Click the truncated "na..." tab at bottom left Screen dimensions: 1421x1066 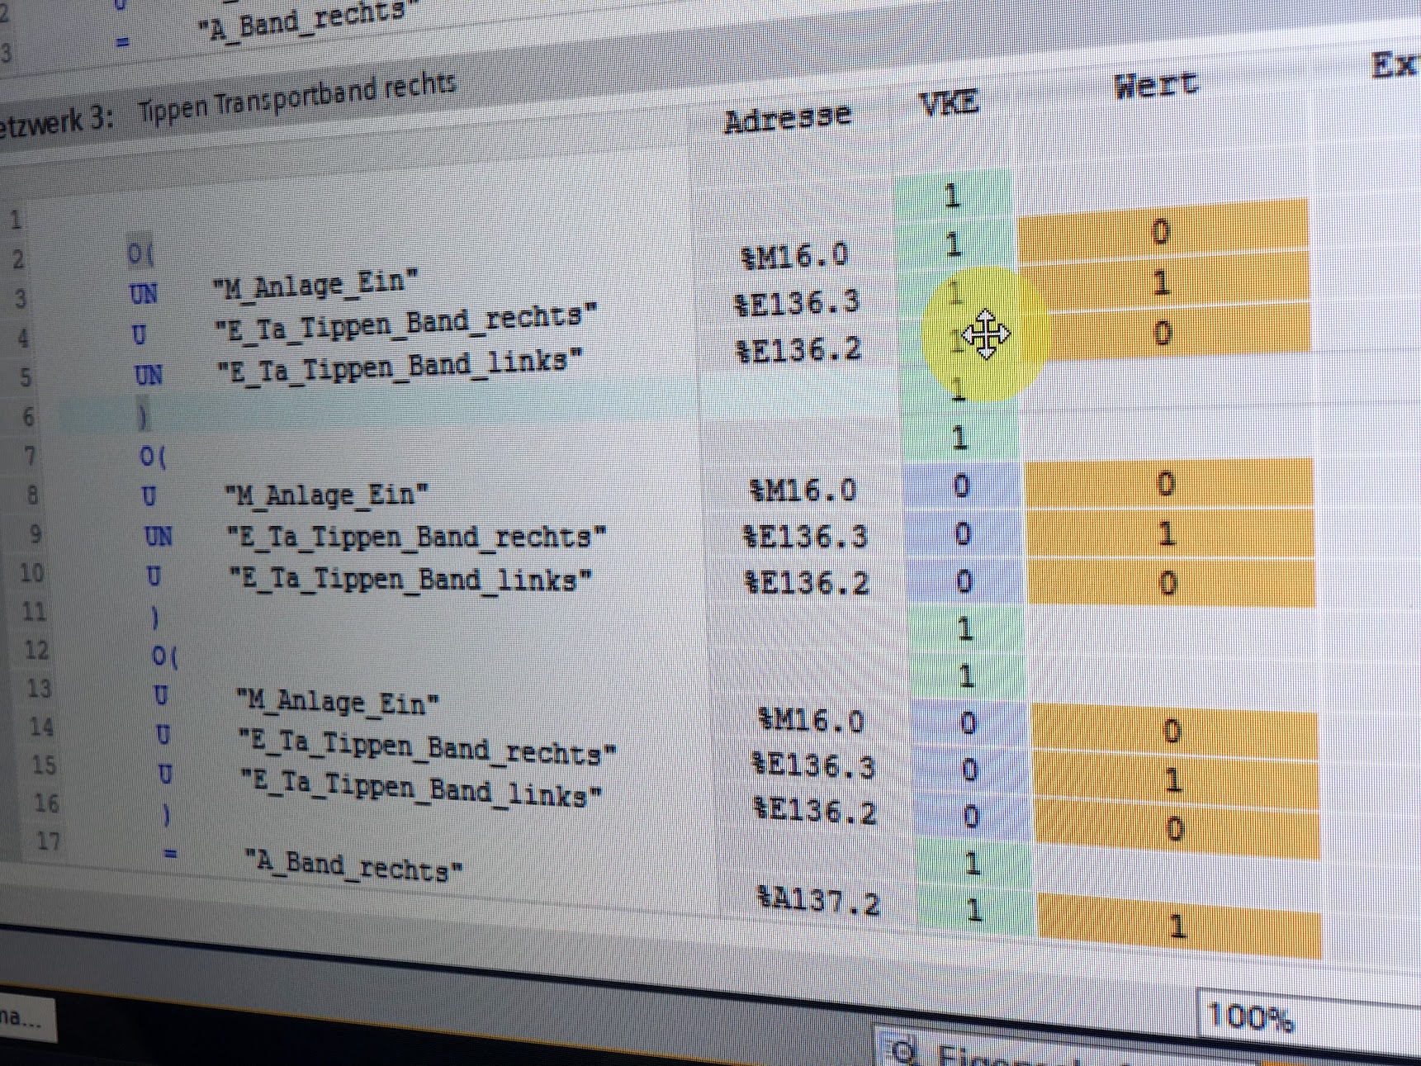pos(21,1016)
